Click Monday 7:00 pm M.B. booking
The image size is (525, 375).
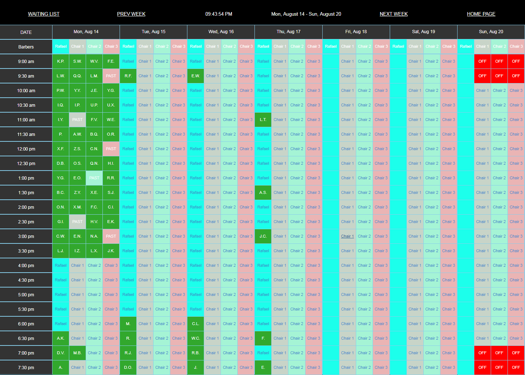77,353
